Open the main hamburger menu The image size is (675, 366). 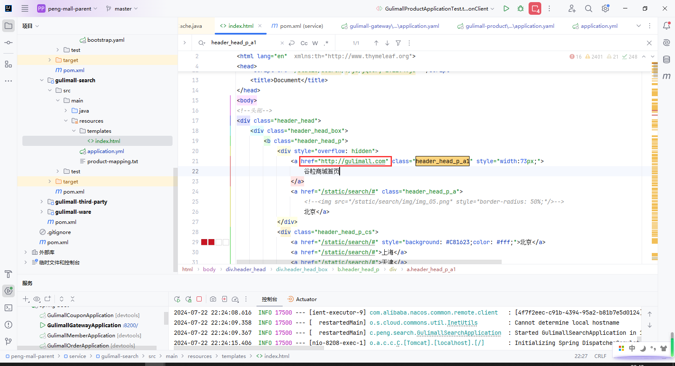click(x=25, y=8)
